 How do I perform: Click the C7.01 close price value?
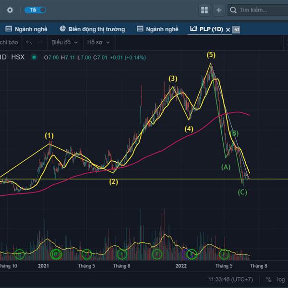click(100, 58)
